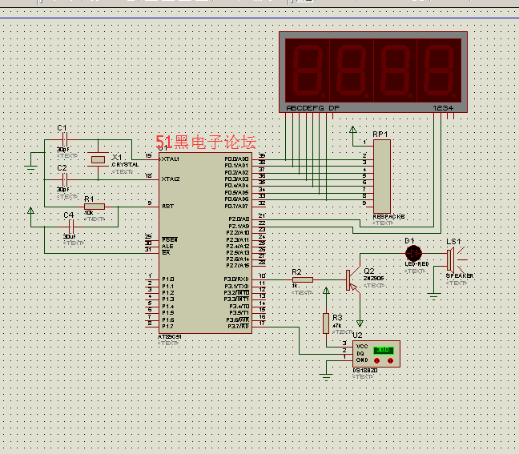Click the ground symbol left of C1
The width and height of the screenshot is (519, 454).
click(x=30, y=167)
